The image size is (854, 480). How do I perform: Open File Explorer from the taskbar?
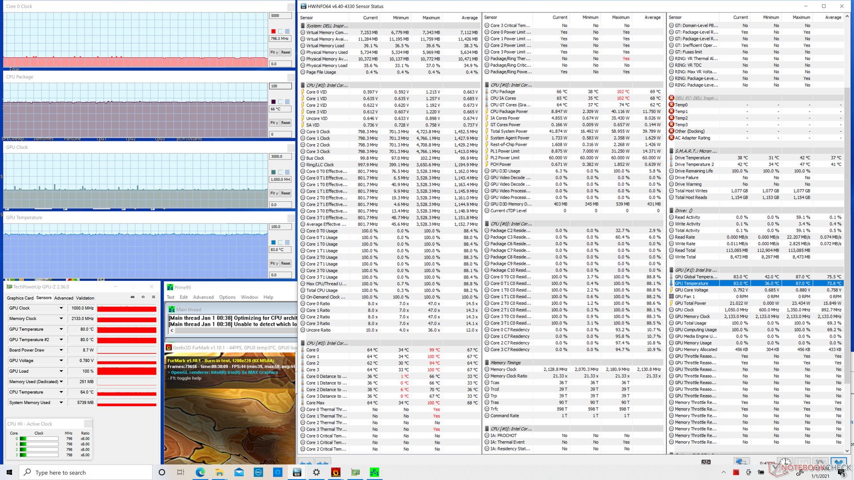pyautogui.click(x=220, y=472)
